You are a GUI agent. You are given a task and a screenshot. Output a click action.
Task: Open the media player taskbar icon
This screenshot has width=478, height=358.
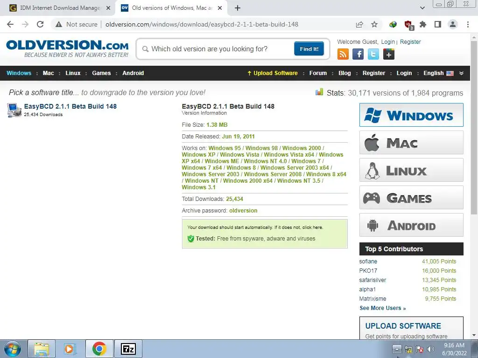(70, 349)
